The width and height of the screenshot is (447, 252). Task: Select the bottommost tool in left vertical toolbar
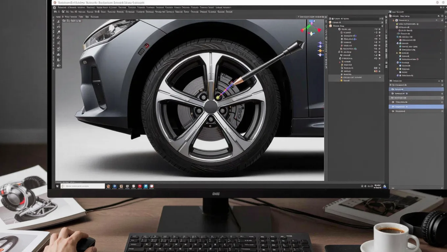[x=59, y=65]
